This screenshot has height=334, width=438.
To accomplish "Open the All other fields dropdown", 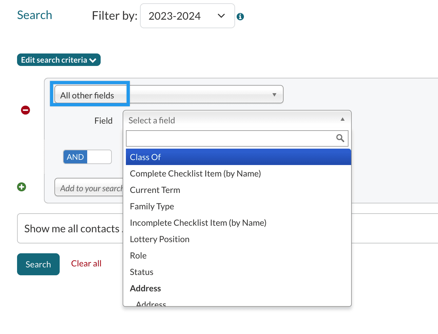I will [x=169, y=94].
